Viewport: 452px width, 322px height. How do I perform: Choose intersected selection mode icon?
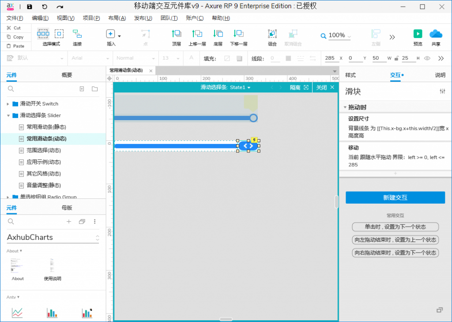43,34
